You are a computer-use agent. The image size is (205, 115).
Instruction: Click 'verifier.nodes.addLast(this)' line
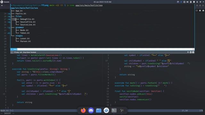pos(136,94)
